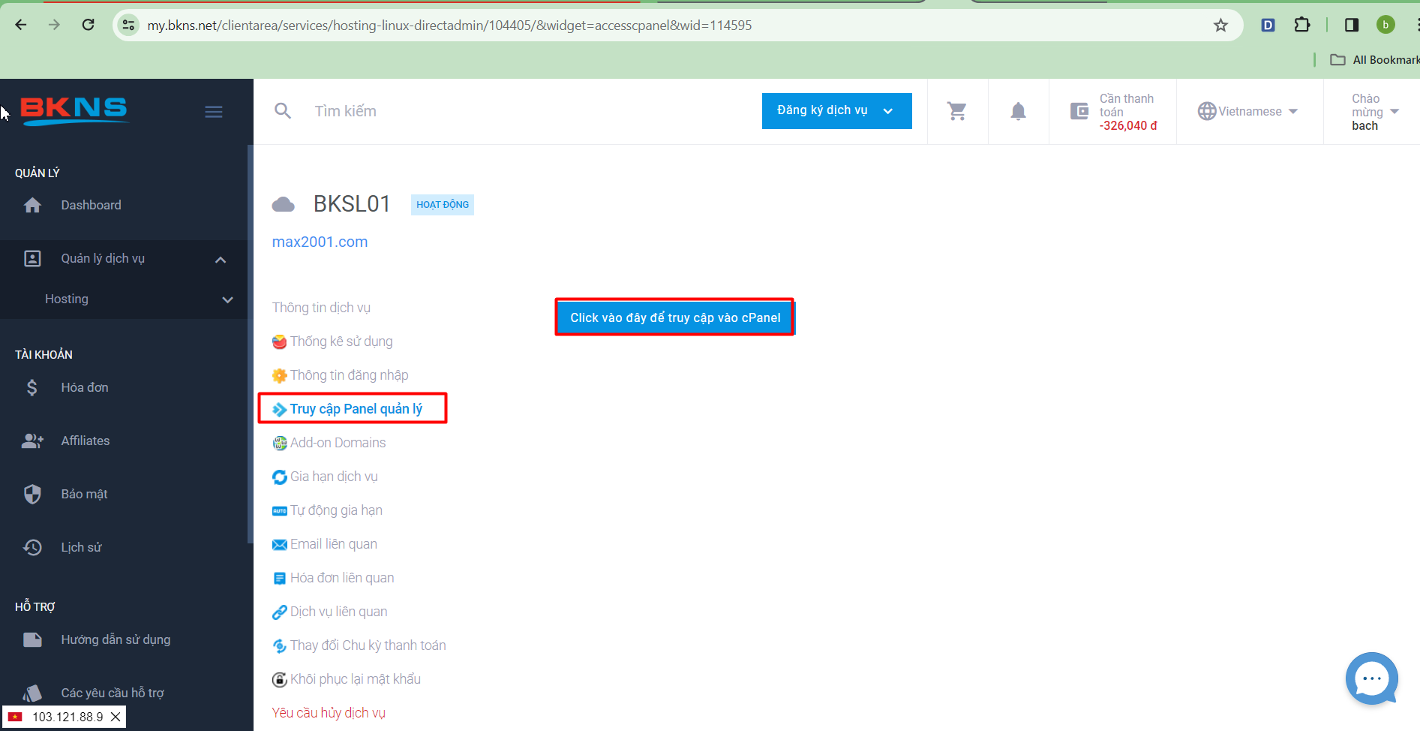Open Gia hạn dịch vụ

tap(325, 477)
